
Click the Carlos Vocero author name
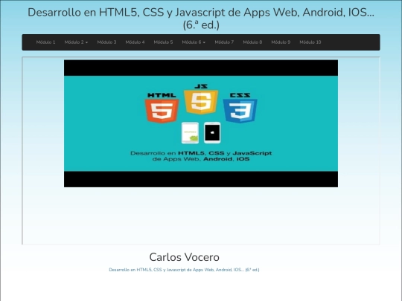click(x=184, y=257)
